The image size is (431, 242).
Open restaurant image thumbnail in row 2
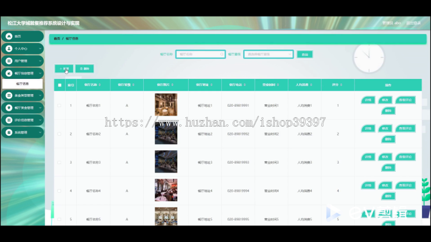[166, 133]
